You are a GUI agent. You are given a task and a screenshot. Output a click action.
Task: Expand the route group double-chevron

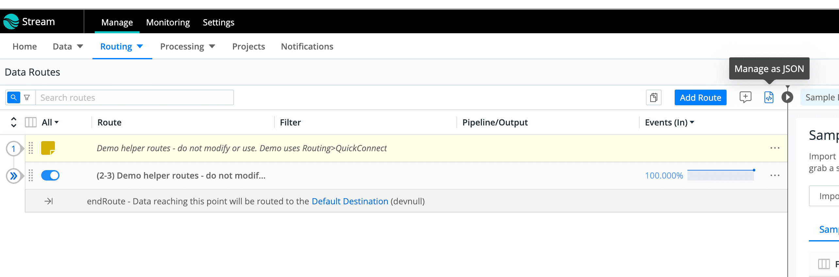pos(13,176)
